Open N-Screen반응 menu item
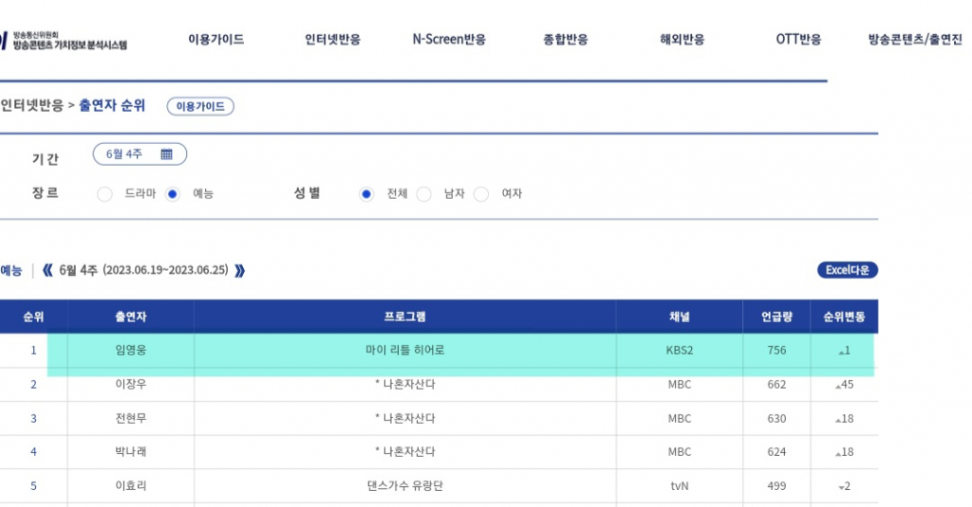 pyautogui.click(x=448, y=40)
